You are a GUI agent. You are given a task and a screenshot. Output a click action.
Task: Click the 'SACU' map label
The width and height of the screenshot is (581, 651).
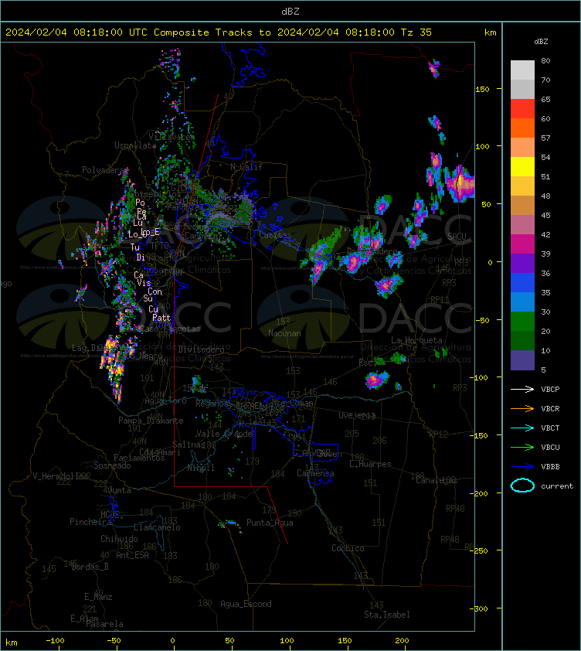tap(457, 237)
